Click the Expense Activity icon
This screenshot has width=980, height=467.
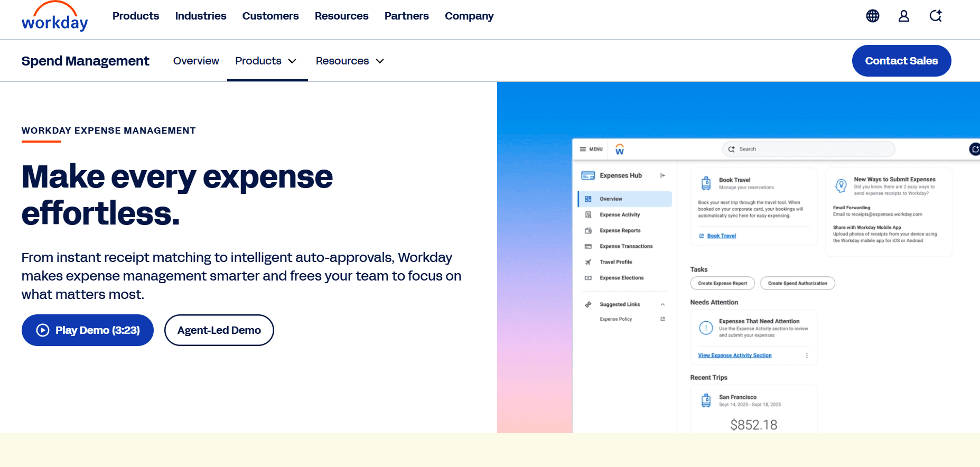(588, 215)
